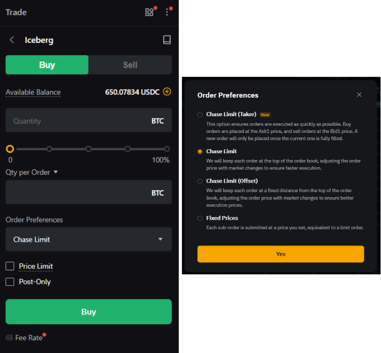381x353 pixels.
Task: Click the Fee Rate icon
Action: click(9, 338)
